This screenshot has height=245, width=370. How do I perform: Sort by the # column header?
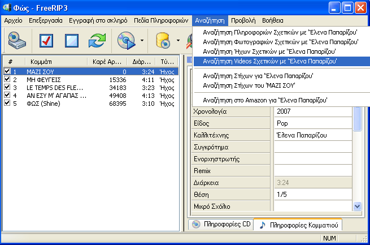(x=14, y=62)
